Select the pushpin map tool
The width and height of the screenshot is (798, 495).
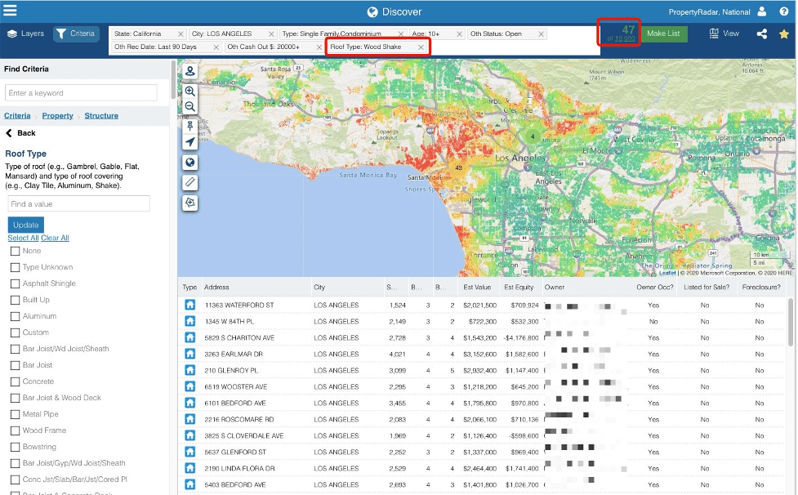tap(189, 126)
